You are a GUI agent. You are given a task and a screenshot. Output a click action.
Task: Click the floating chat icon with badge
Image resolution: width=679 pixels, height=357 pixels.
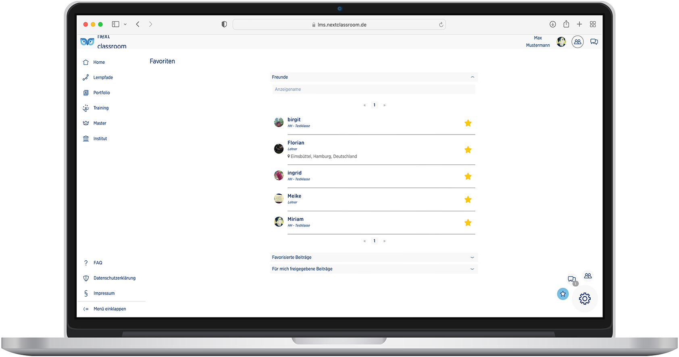click(572, 279)
